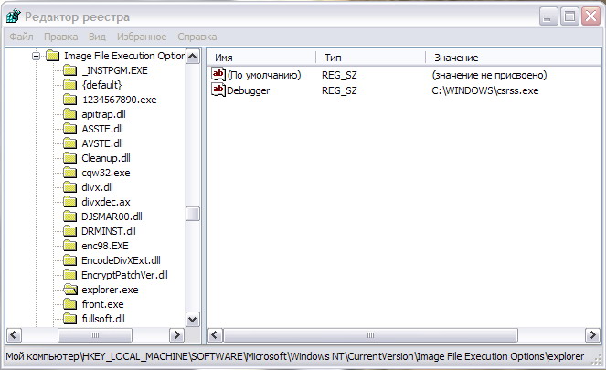Click the string icon of the default value
The width and height of the screenshot is (606, 370).
218,75
